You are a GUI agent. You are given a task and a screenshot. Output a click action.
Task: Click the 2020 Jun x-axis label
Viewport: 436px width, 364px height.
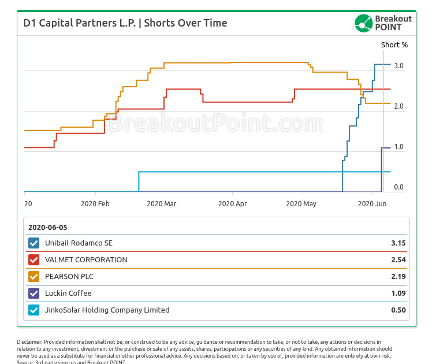(372, 204)
